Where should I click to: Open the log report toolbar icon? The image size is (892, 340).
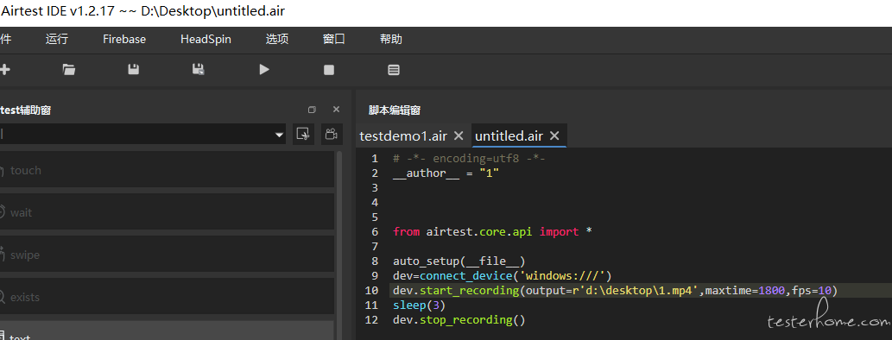[x=394, y=70]
